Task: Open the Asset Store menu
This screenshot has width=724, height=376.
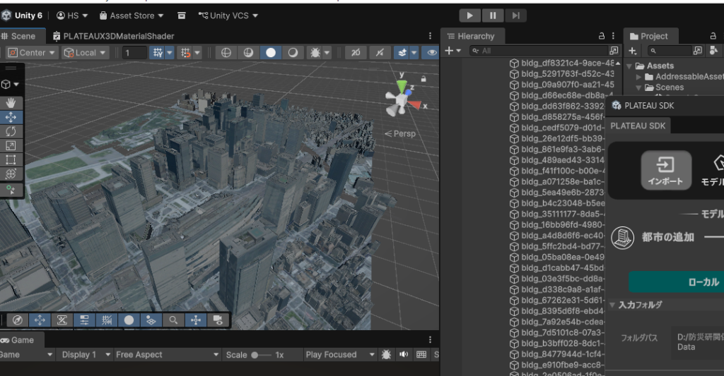Action: [x=132, y=15]
